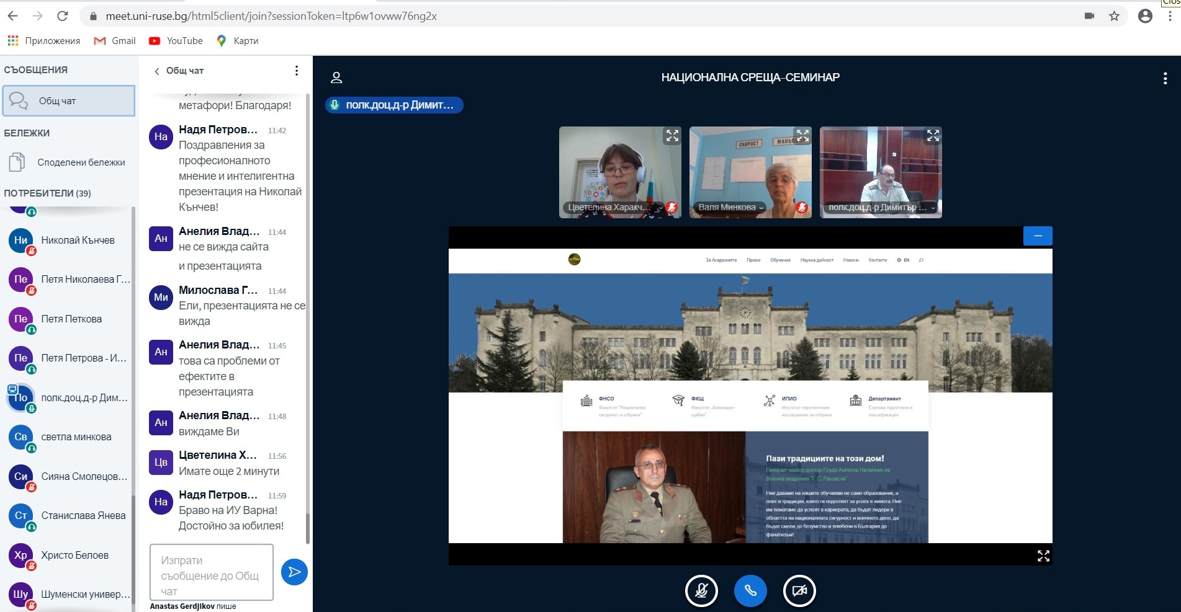Viewport: 1181px width, 612px height.
Task: Select user Станислава Янева
Action: 68,516
